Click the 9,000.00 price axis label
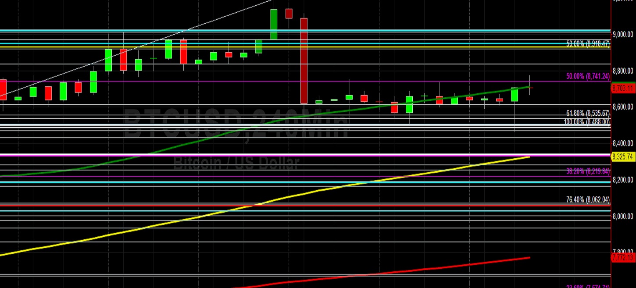The image size is (636, 288). coord(623,34)
